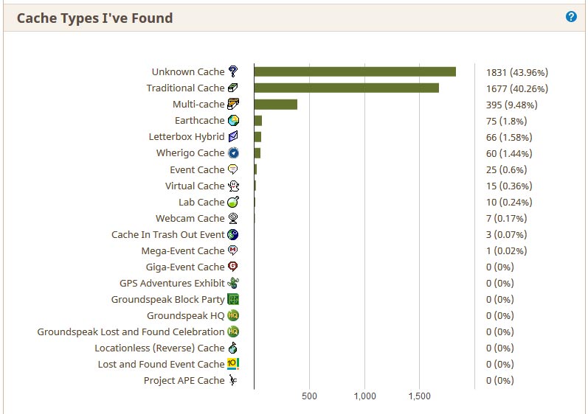Click the Letterbox Hybrid bar in chart
The height and width of the screenshot is (414, 588).
pos(257,136)
